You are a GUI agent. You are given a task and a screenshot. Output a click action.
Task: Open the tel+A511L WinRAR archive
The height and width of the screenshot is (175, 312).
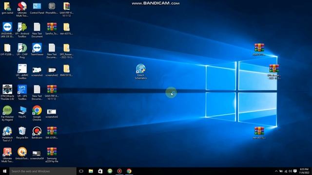[259, 133]
